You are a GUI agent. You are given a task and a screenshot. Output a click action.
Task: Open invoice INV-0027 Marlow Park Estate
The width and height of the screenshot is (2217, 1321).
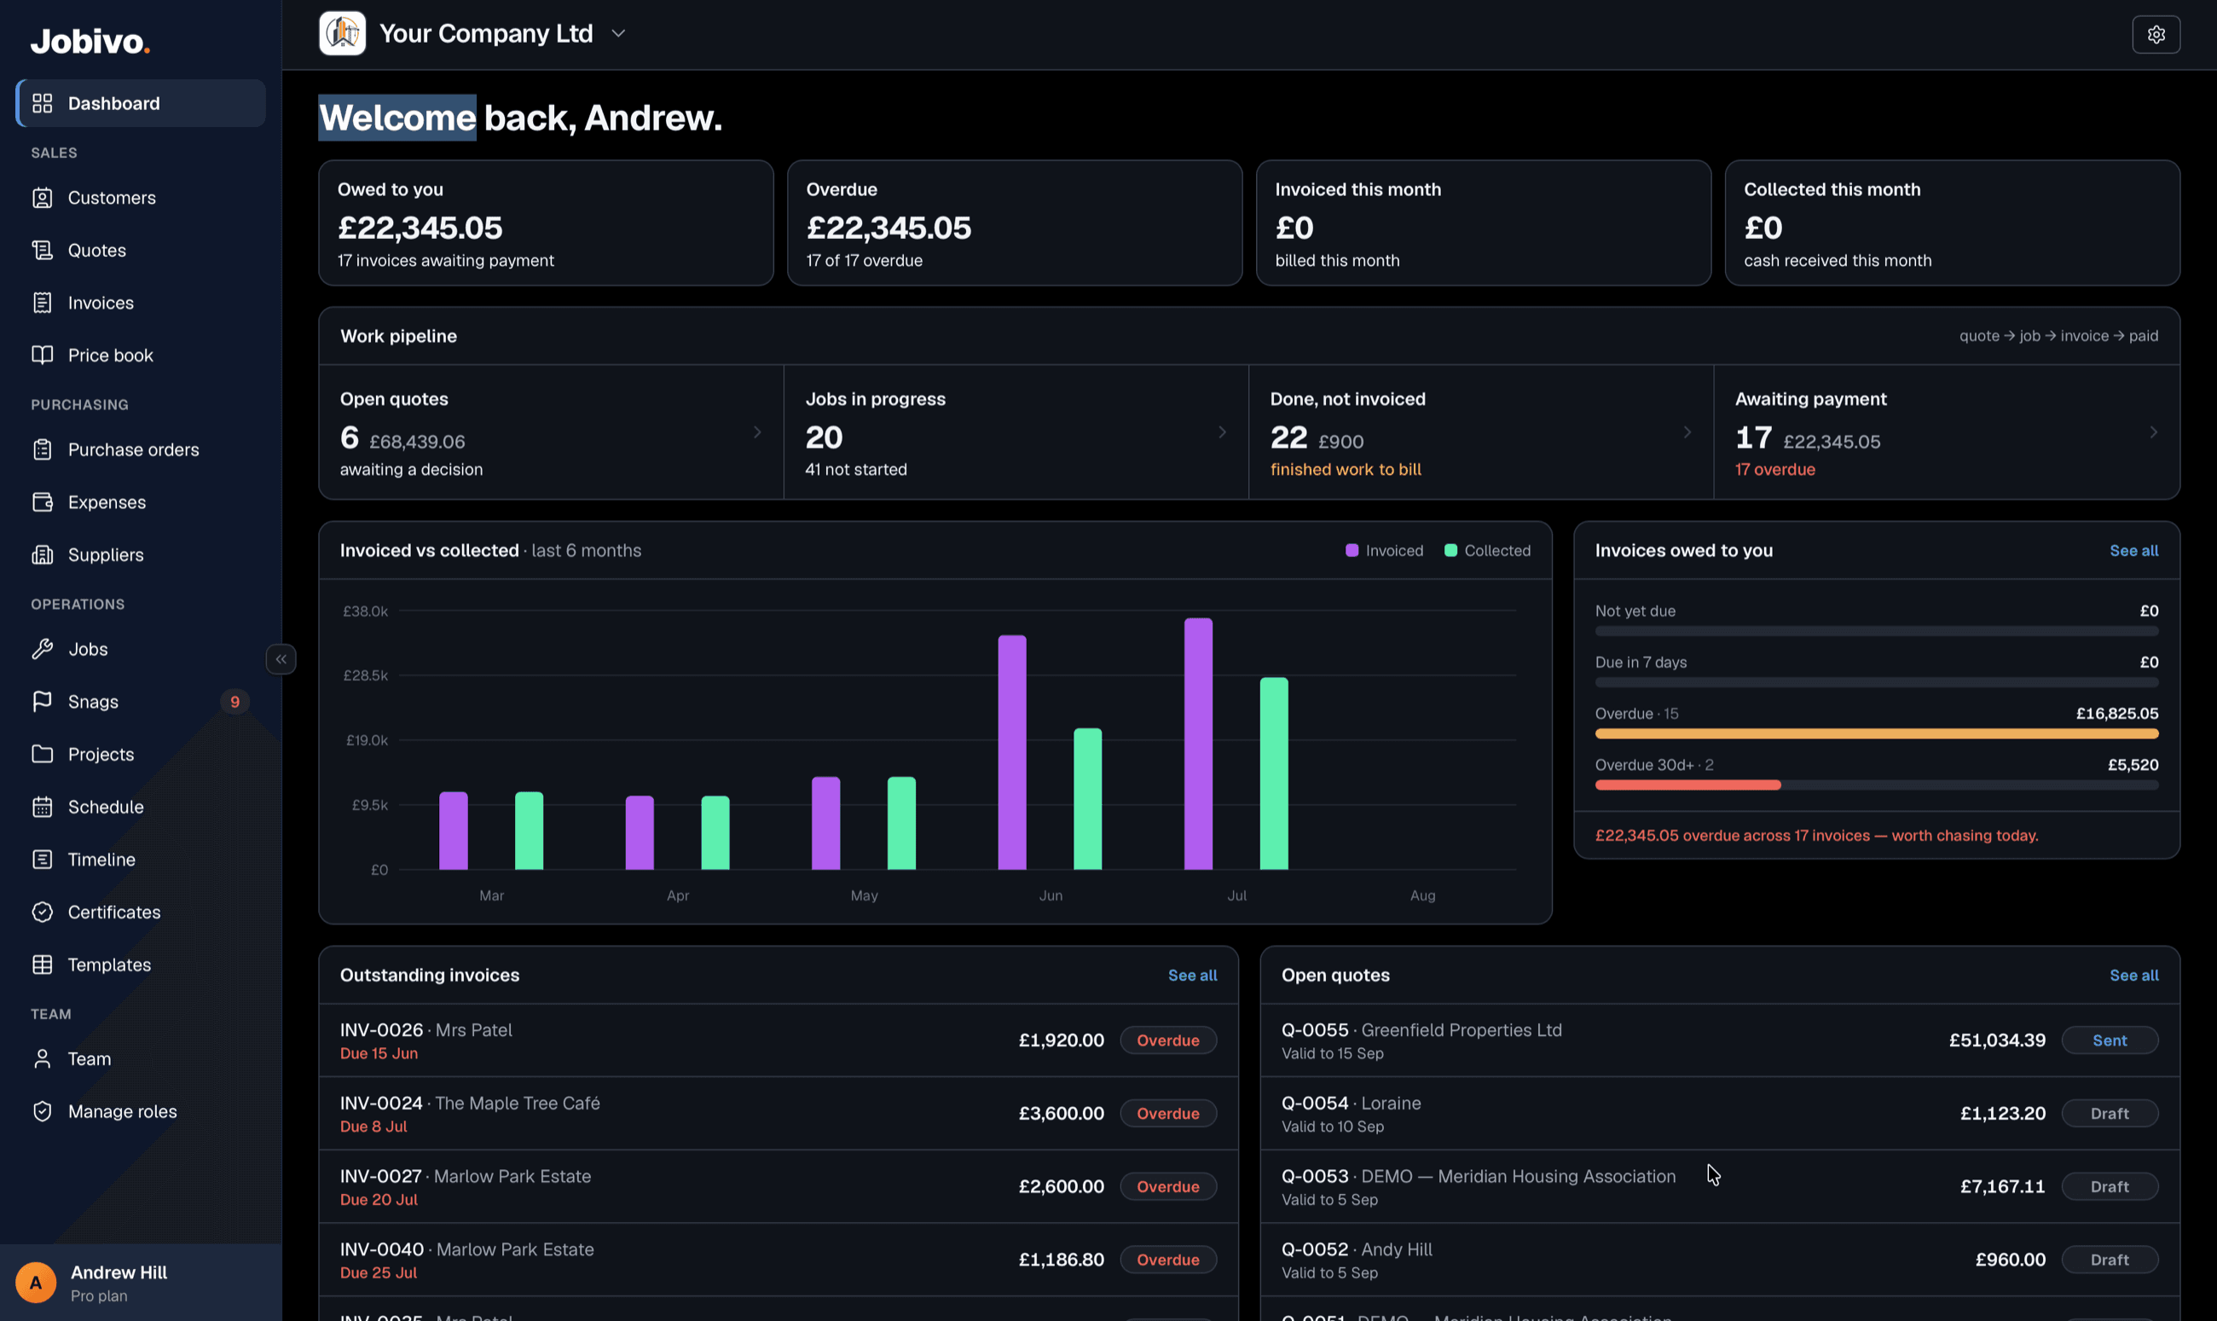pyautogui.click(x=779, y=1186)
